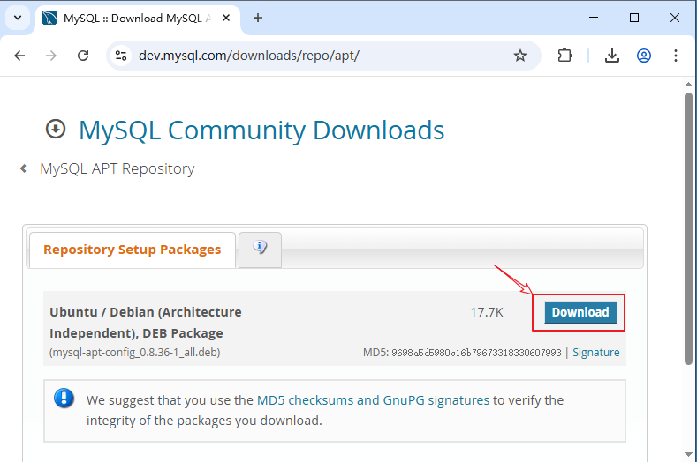This screenshot has width=697, height=462.
Task: Close the MySQL Download tab
Action: pos(226,19)
